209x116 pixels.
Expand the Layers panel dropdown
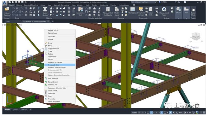[x=178, y=18]
